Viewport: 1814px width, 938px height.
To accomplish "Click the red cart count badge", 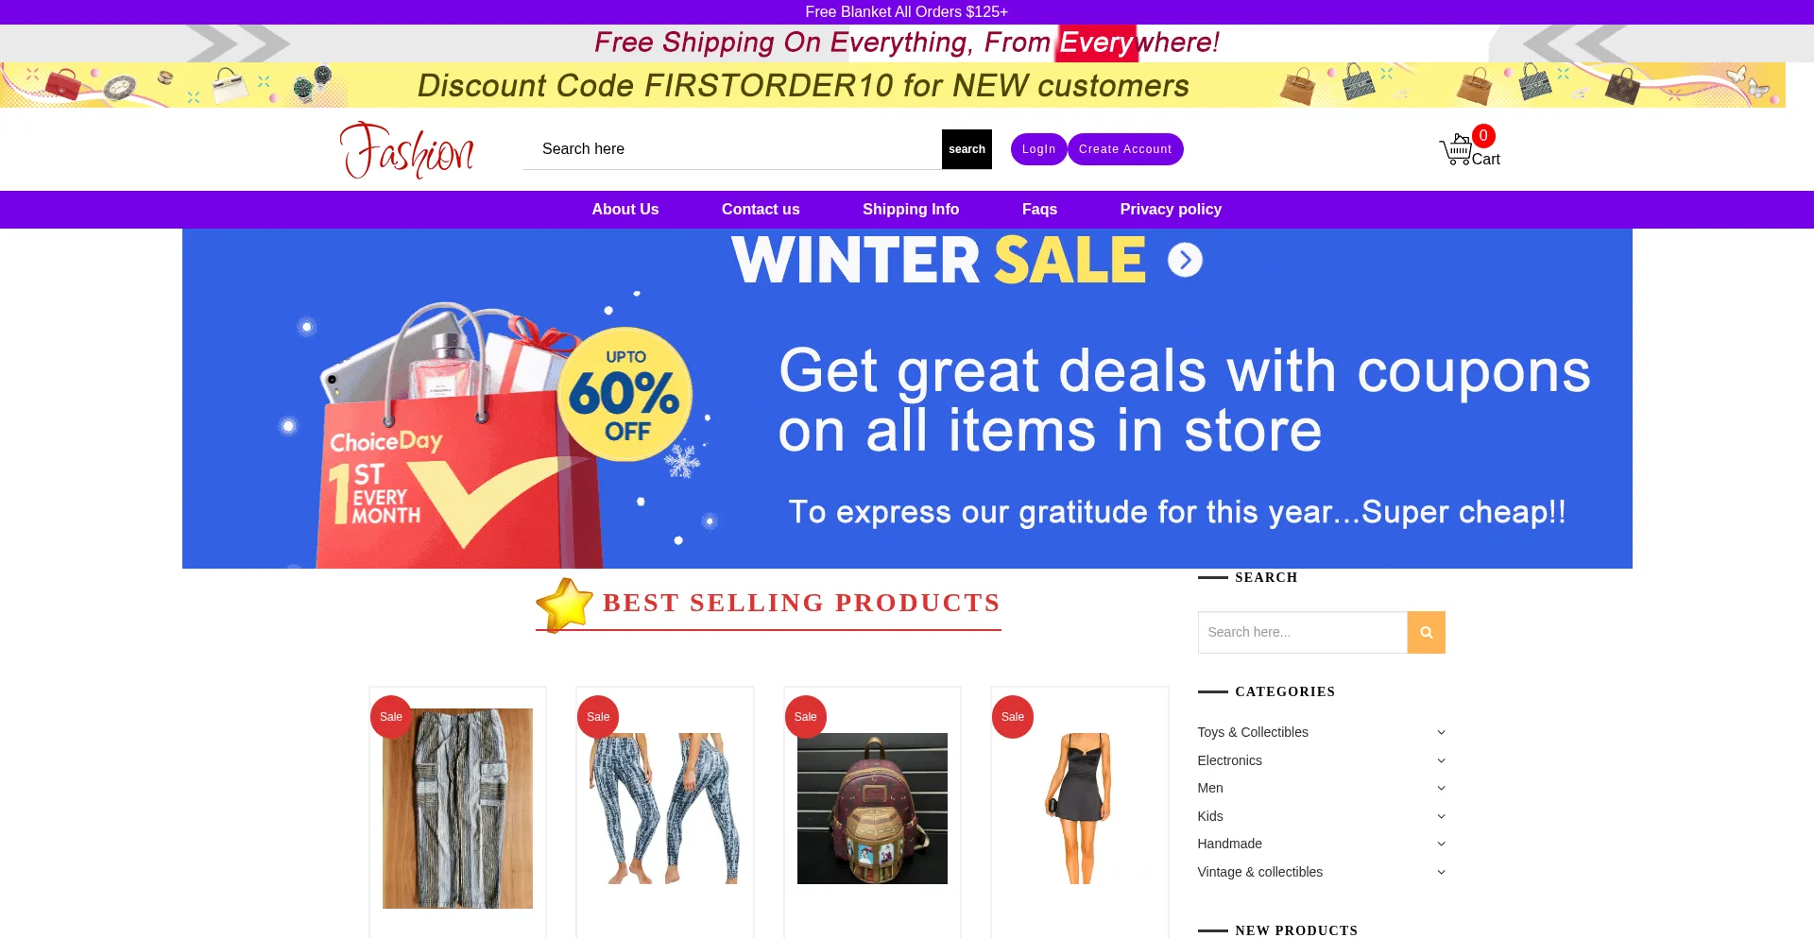I will [1483, 136].
